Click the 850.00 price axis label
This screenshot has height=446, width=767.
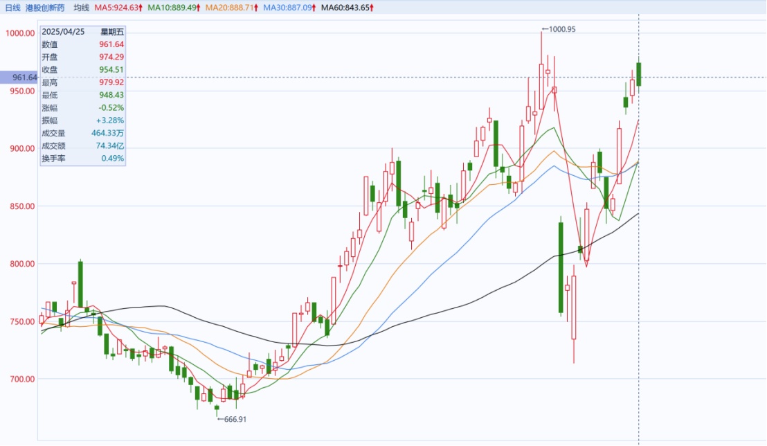pos(23,206)
